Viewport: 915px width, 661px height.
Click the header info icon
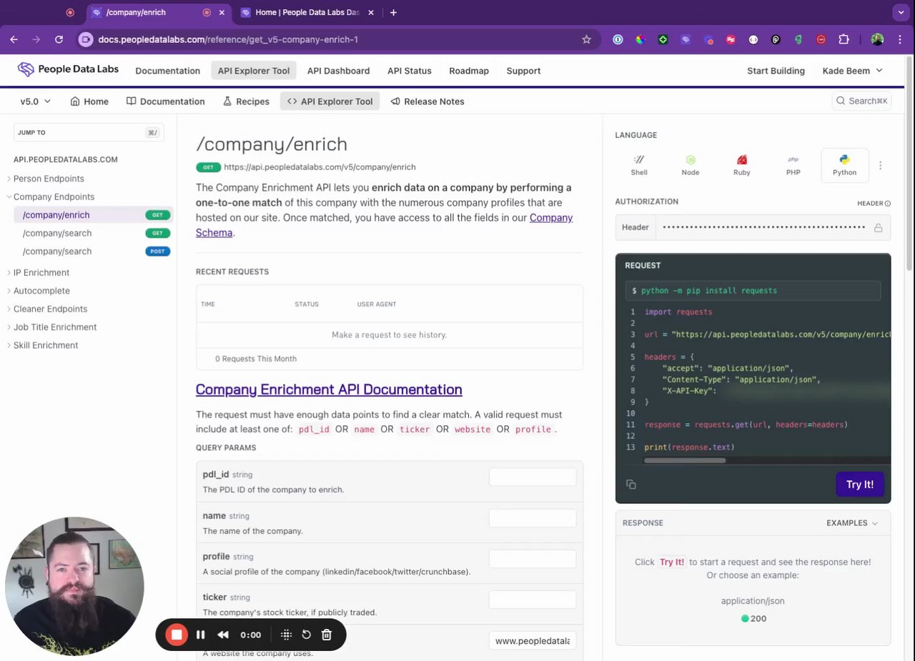pos(888,204)
